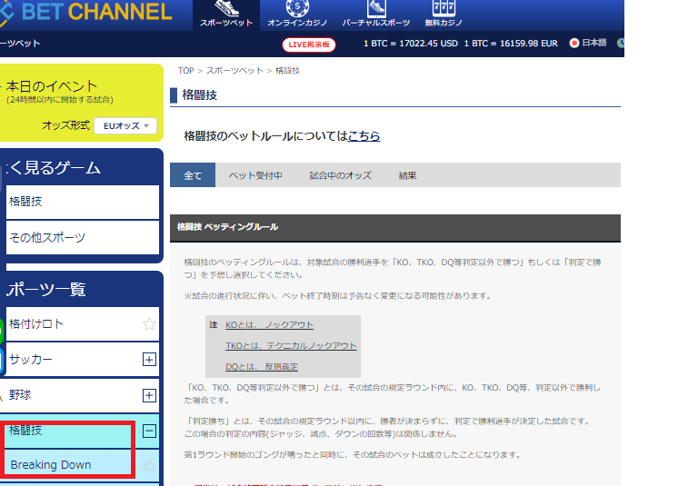This screenshot has width=698, height=486.
Task: Select その他スポーツ in sidebar
Action: coord(83,238)
